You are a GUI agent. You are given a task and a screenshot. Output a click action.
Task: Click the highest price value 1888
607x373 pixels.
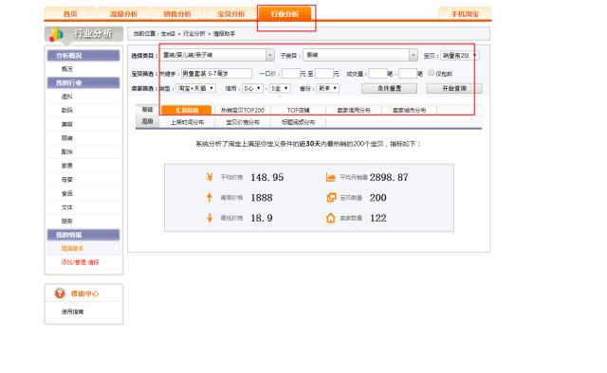(262, 198)
